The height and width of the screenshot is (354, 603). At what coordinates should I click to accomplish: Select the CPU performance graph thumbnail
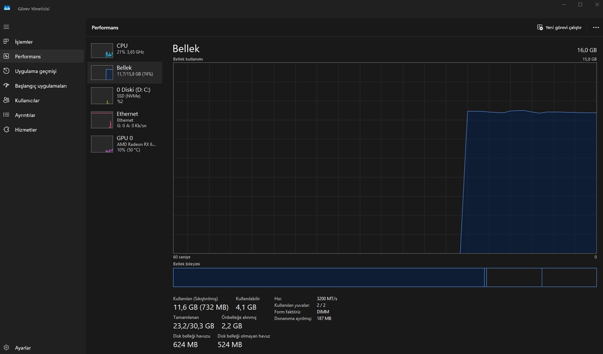102,50
